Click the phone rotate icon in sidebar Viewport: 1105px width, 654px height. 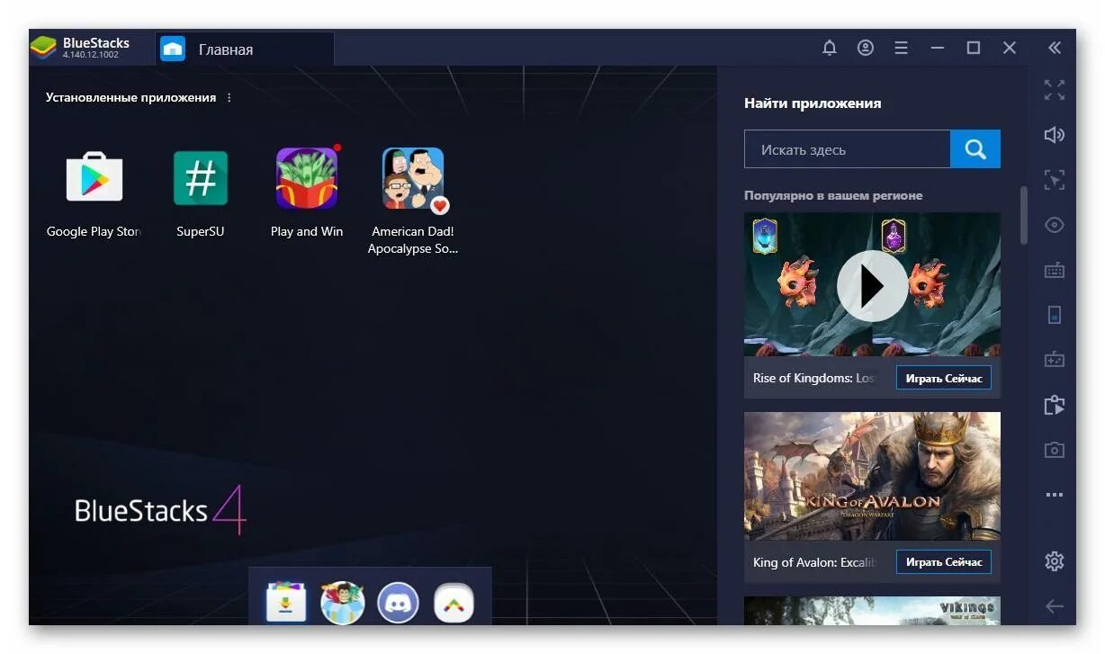coord(1055,315)
